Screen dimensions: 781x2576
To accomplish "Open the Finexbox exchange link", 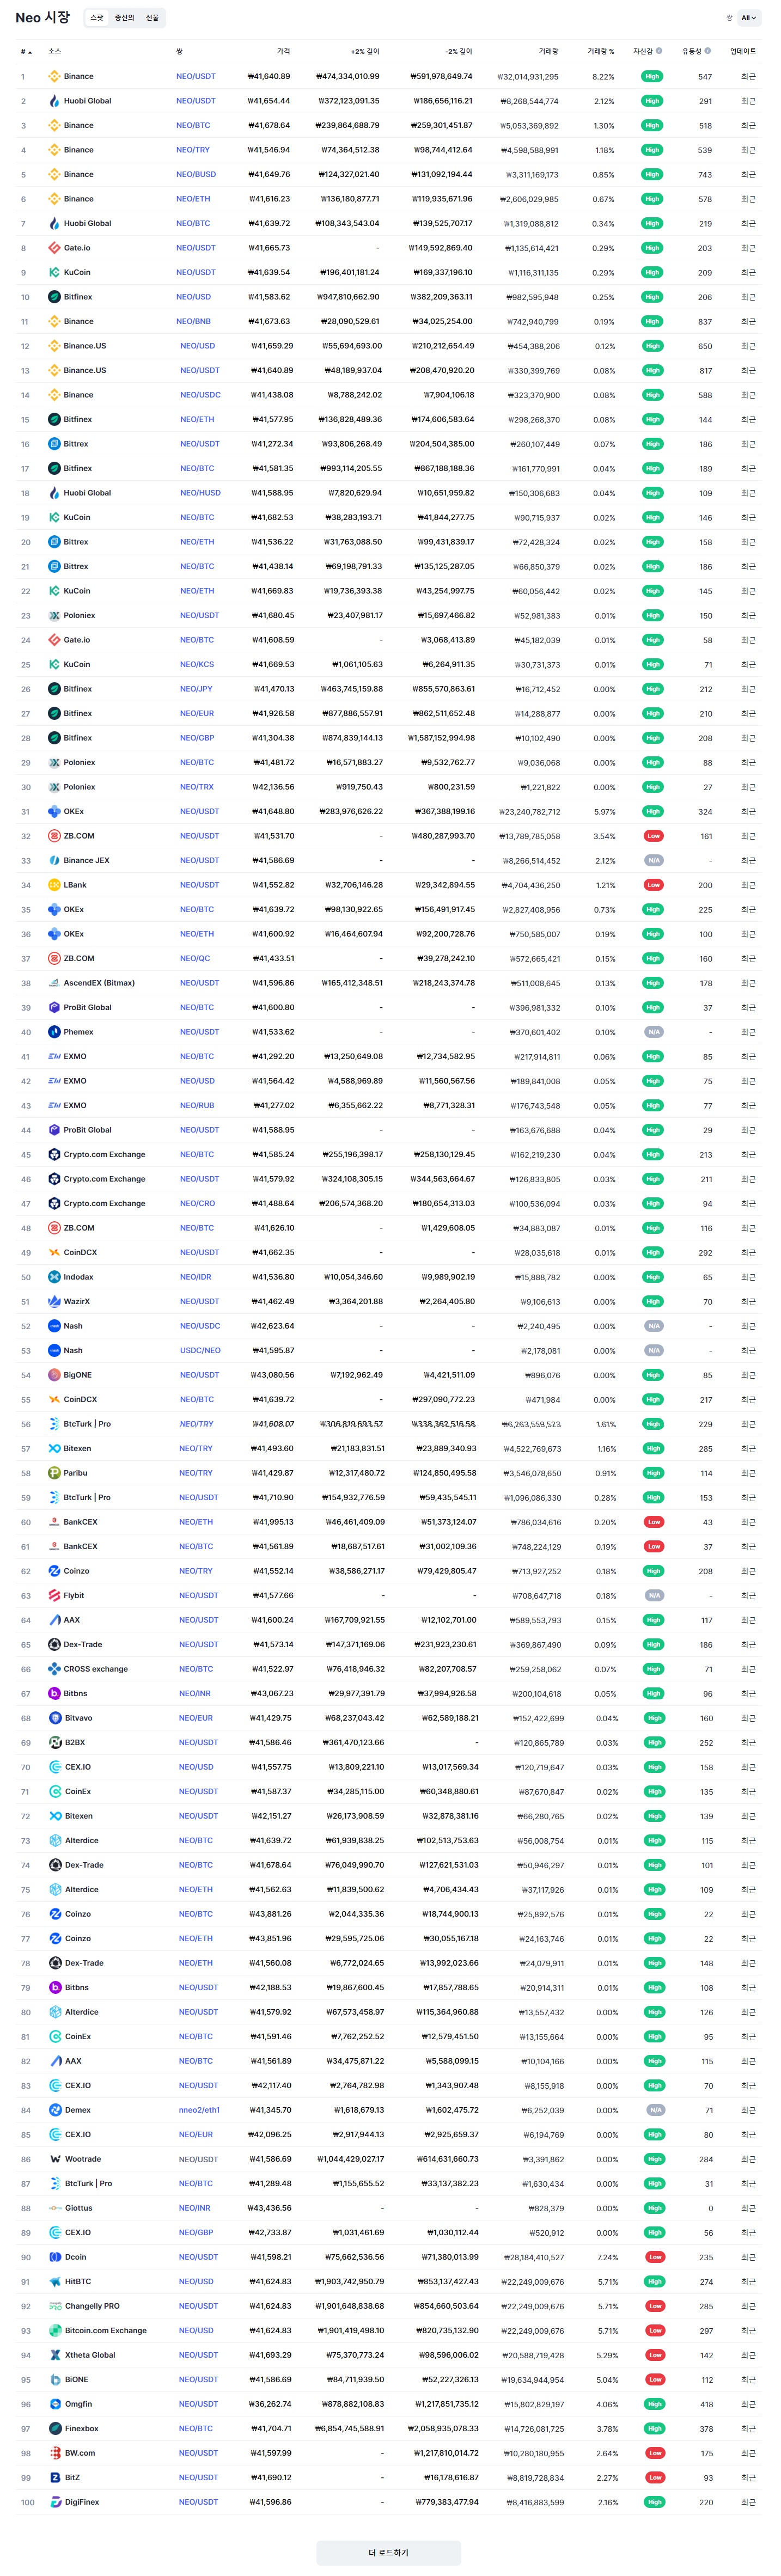I will pyautogui.click(x=82, y=2428).
